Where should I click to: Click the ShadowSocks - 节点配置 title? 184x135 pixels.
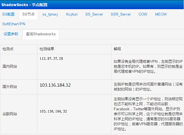(x=25, y=5)
